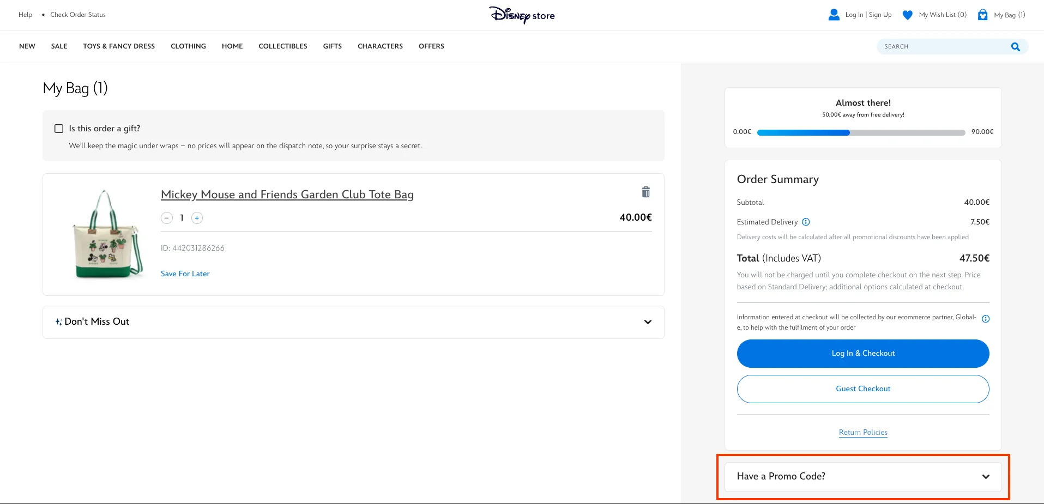Image resolution: width=1044 pixels, height=504 pixels.
Task: Click Check Order Status link
Action: pos(78,15)
